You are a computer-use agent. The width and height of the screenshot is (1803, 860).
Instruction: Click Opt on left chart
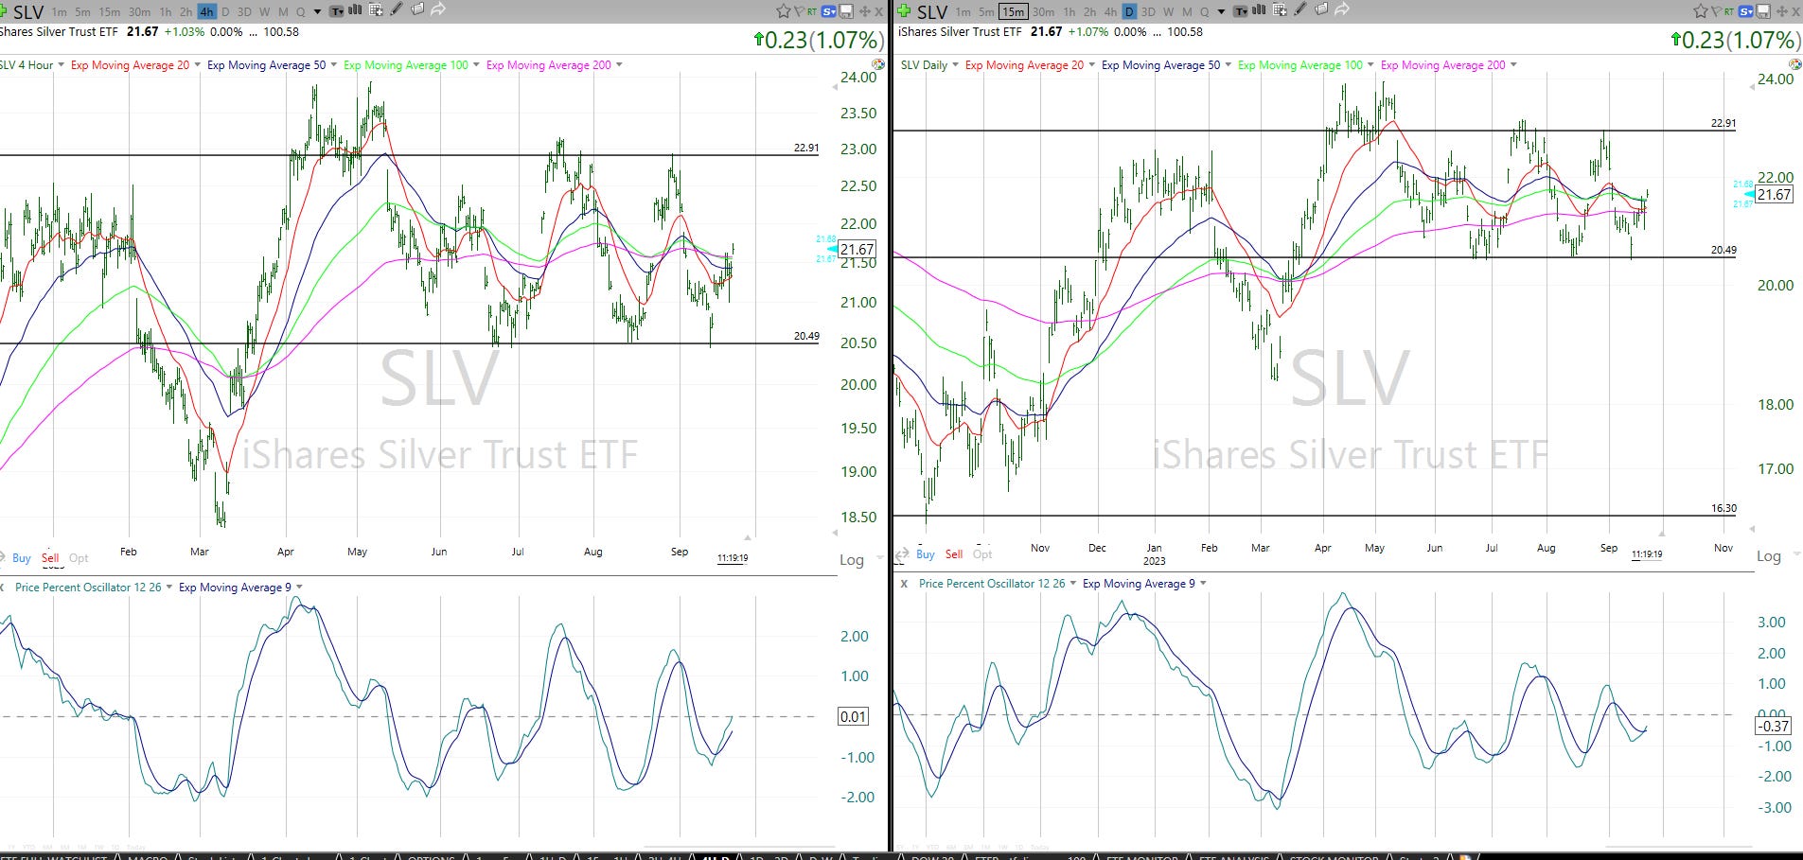point(80,558)
